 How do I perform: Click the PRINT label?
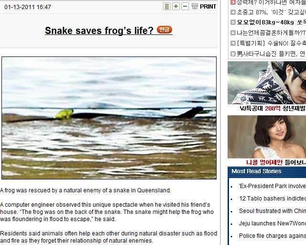click(x=208, y=7)
